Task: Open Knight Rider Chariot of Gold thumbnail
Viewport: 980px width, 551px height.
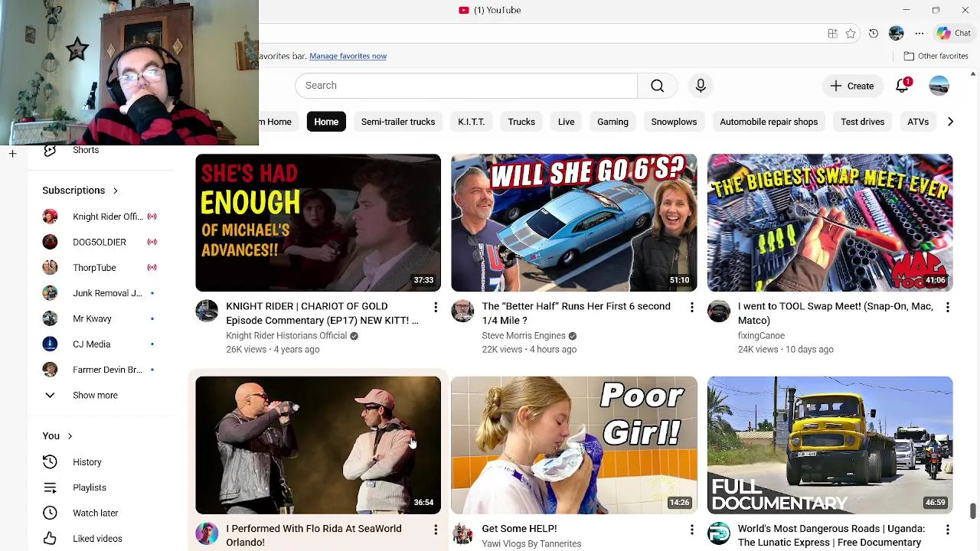Action: [x=318, y=223]
